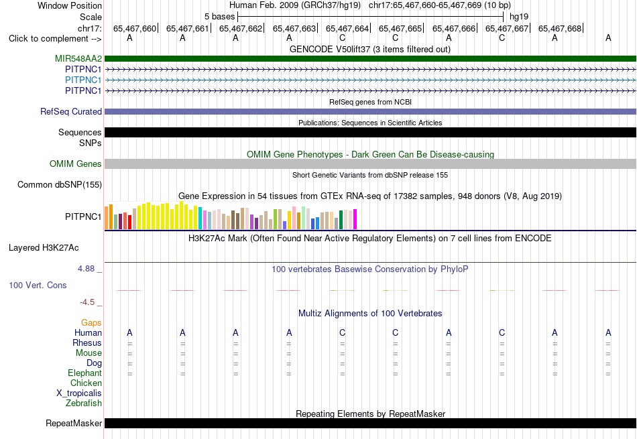
Task: Open the RefSeq Curated track label
Action: click(x=71, y=112)
